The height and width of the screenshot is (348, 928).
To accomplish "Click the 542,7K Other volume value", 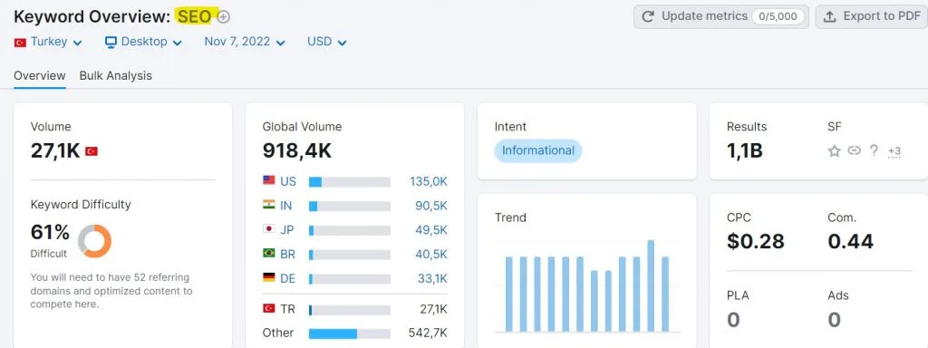I will click(x=428, y=333).
